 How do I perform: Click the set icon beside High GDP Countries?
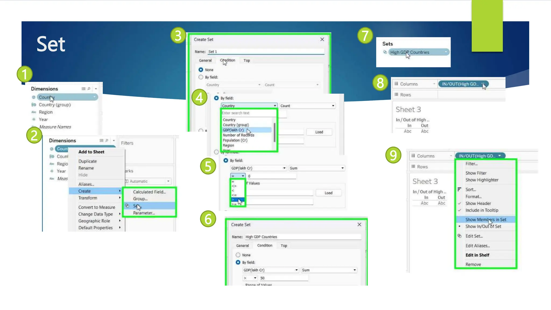point(385,52)
